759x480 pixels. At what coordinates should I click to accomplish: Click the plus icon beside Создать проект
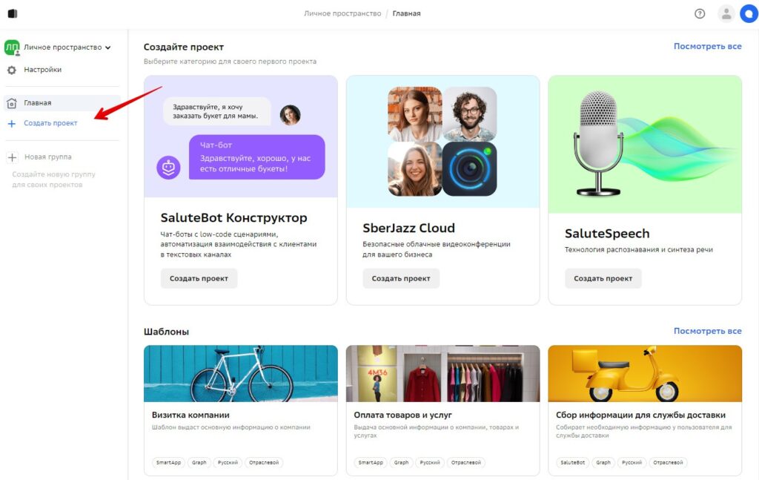pyautogui.click(x=12, y=123)
